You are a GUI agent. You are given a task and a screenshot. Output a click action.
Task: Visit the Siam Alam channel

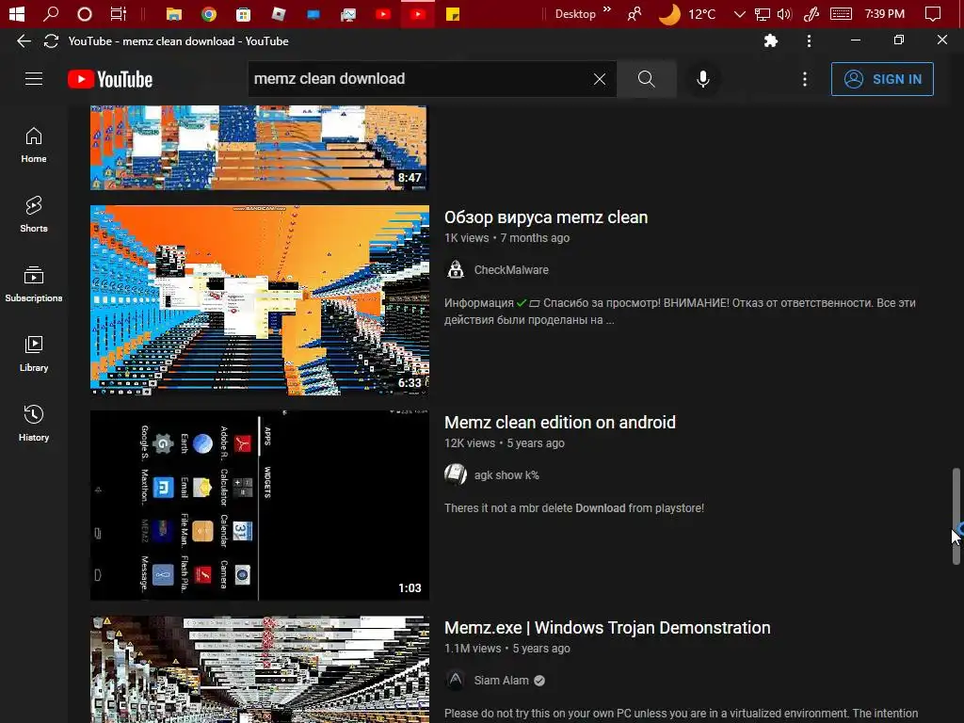click(501, 681)
